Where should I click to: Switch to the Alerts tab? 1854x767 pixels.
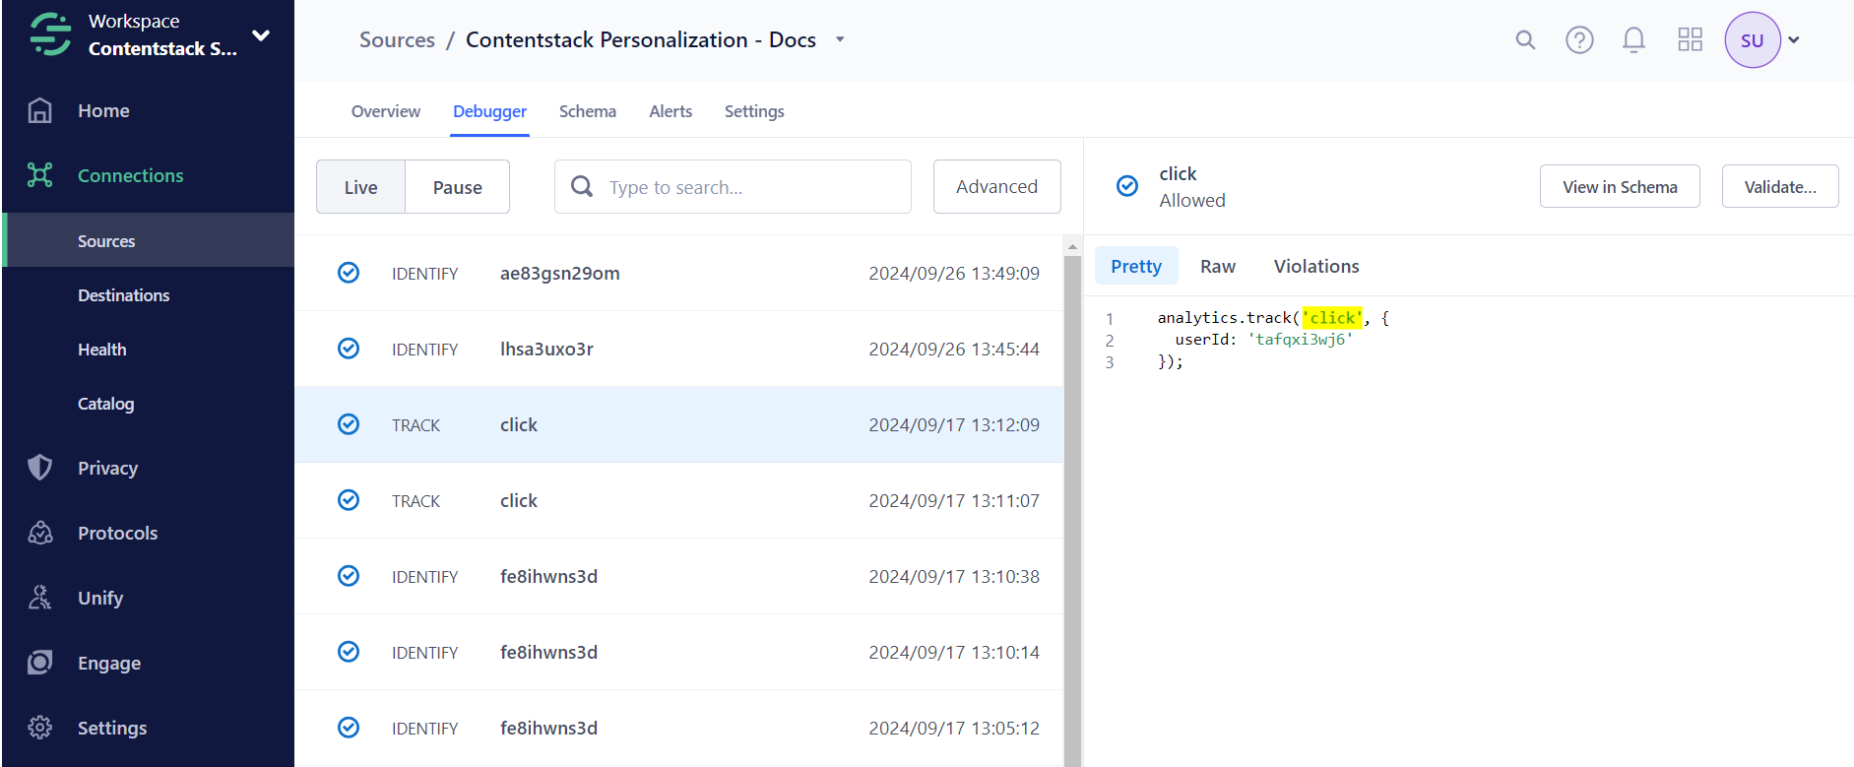pyautogui.click(x=671, y=111)
